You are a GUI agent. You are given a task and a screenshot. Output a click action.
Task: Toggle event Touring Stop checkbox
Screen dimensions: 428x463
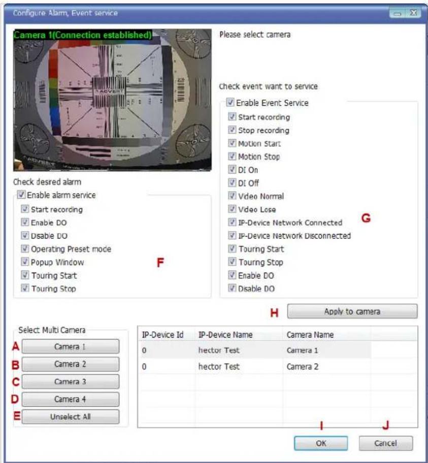[x=232, y=262]
